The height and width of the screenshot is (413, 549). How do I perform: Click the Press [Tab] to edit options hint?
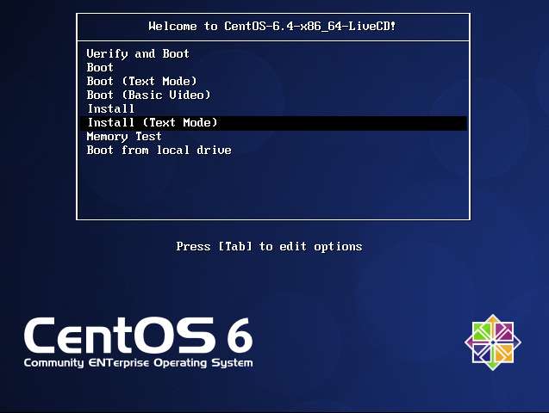click(x=269, y=247)
